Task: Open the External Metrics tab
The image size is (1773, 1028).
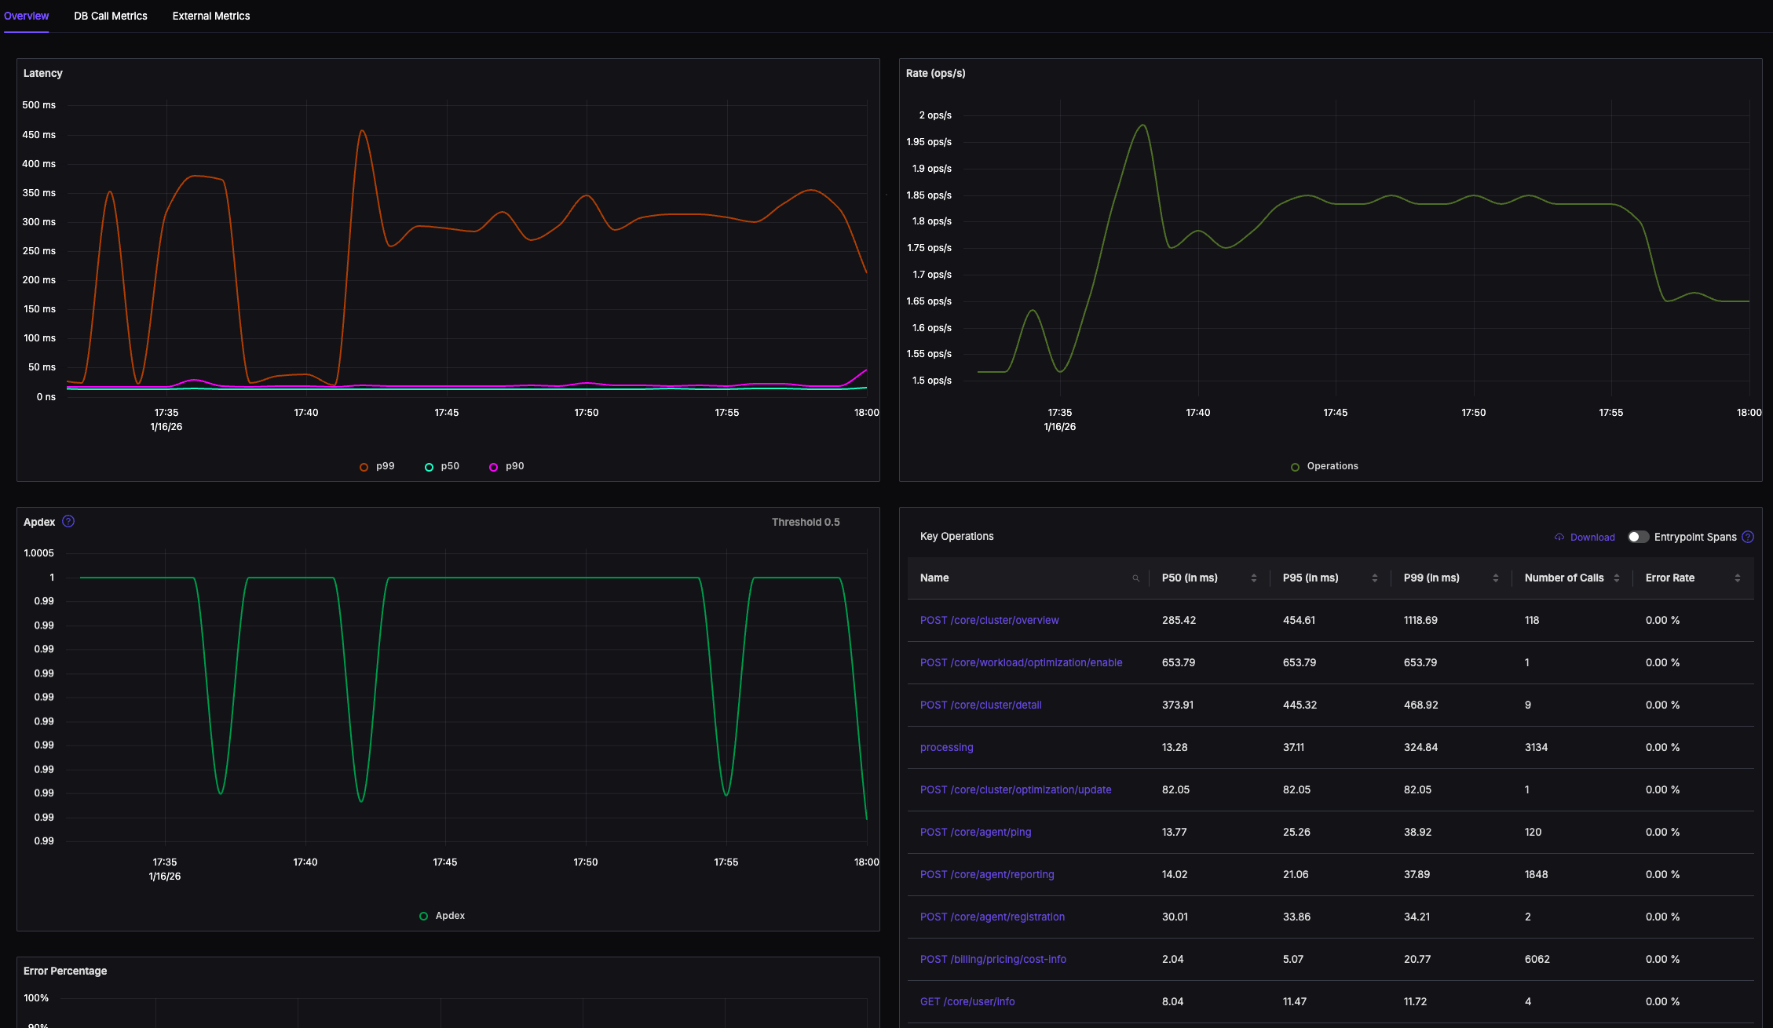Action: [211, 16]
